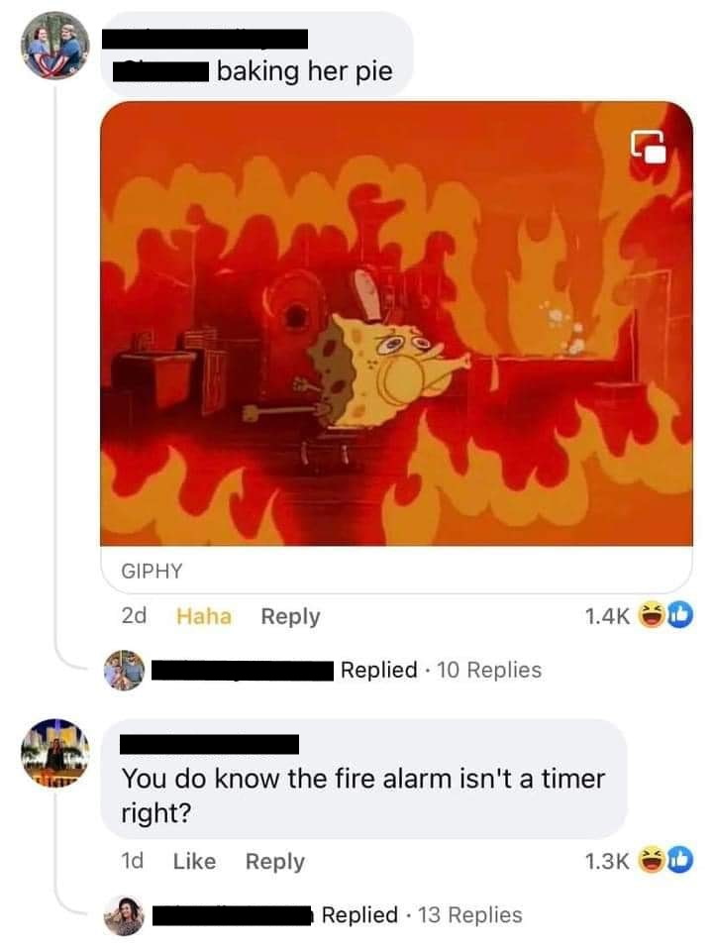This screenshot has height=951, width=714.
Task: Toggle Like on the fire alarm comment
Action: click(194, 861)
